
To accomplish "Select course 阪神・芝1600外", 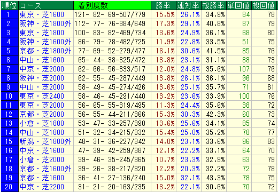I will click(45, 42).
